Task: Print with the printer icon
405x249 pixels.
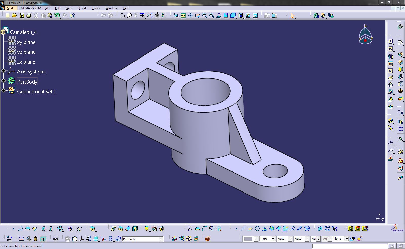Action: point(29,16)
